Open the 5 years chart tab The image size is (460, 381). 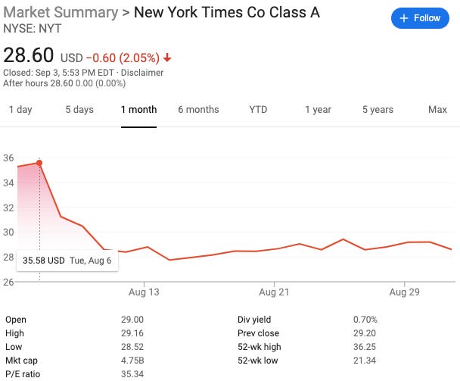tap(378, 110)
